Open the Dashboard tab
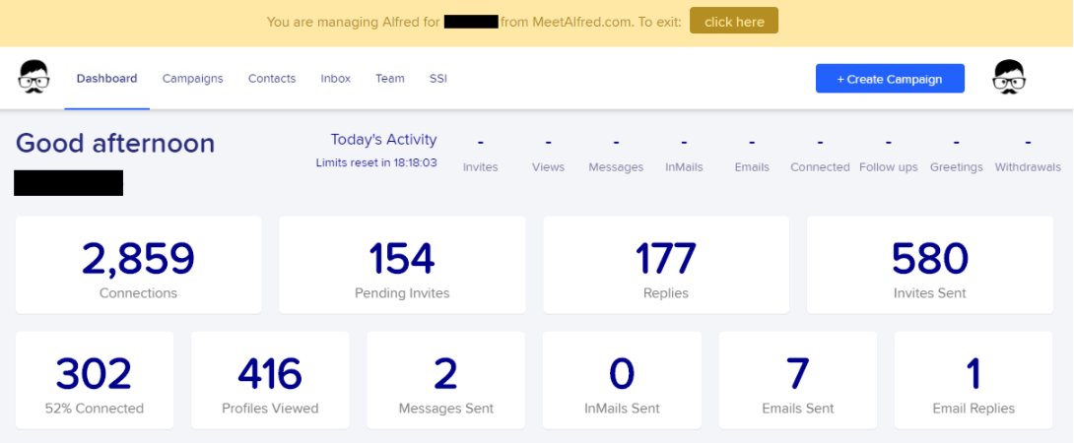 click(106, 79)
